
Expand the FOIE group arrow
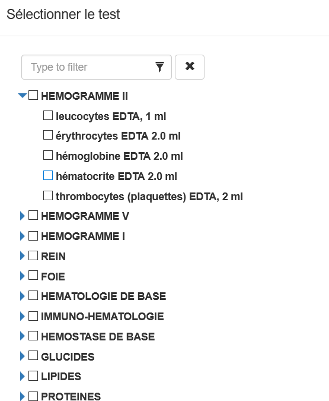[22, 276]
